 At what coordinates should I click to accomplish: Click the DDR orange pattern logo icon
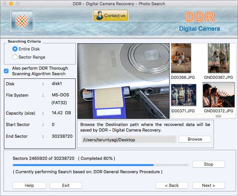22,21
